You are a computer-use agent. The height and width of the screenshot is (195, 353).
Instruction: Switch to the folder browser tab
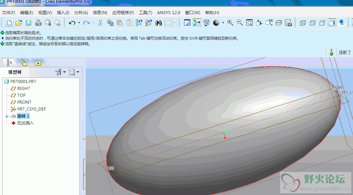(23, 62)
